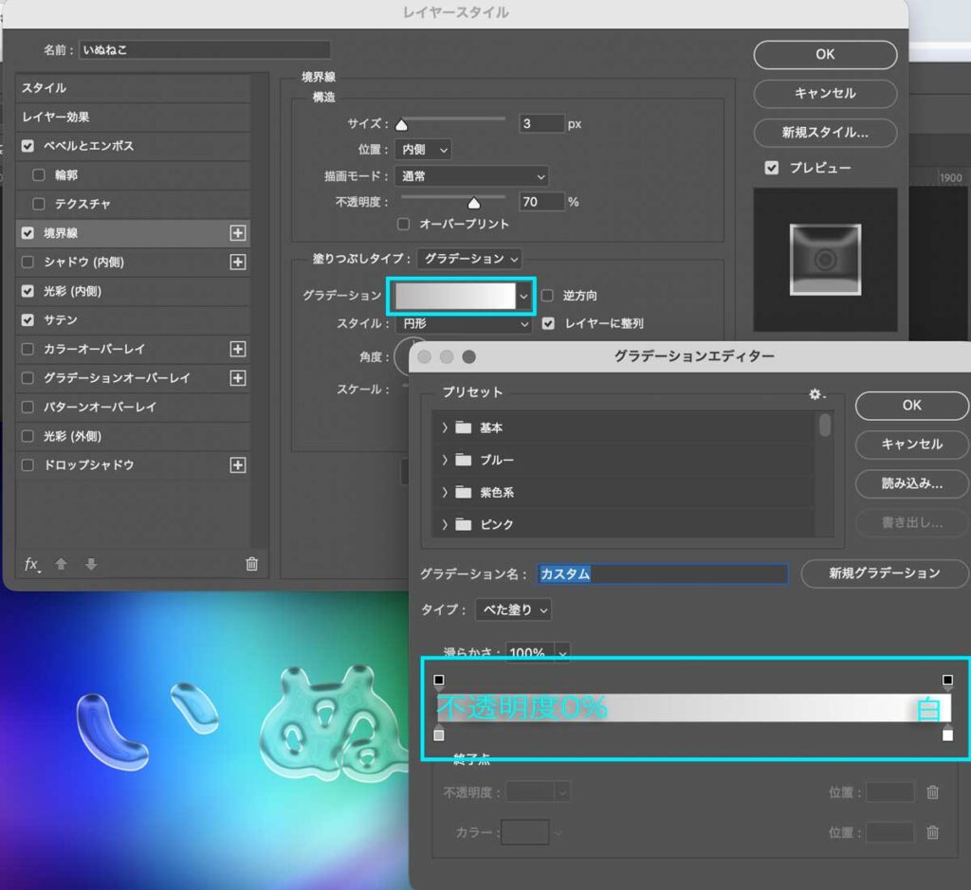Open the タイプ dropdown showing べた塗り

512,610
